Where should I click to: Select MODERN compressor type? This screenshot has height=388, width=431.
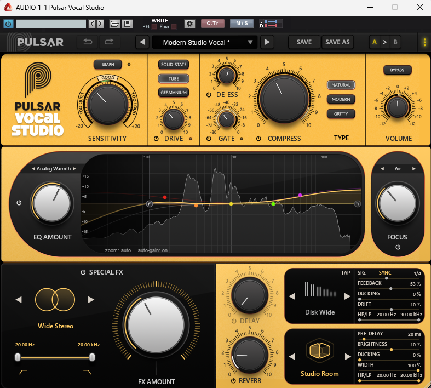click(x=341, y=99)
